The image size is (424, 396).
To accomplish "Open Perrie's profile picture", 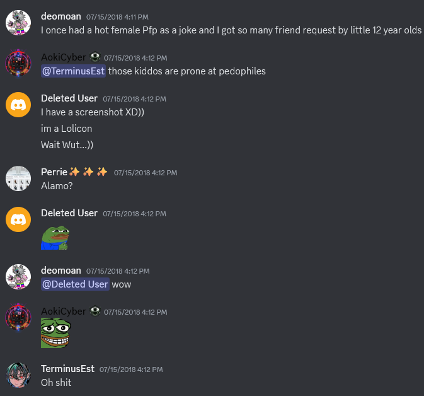I will 18,178.
